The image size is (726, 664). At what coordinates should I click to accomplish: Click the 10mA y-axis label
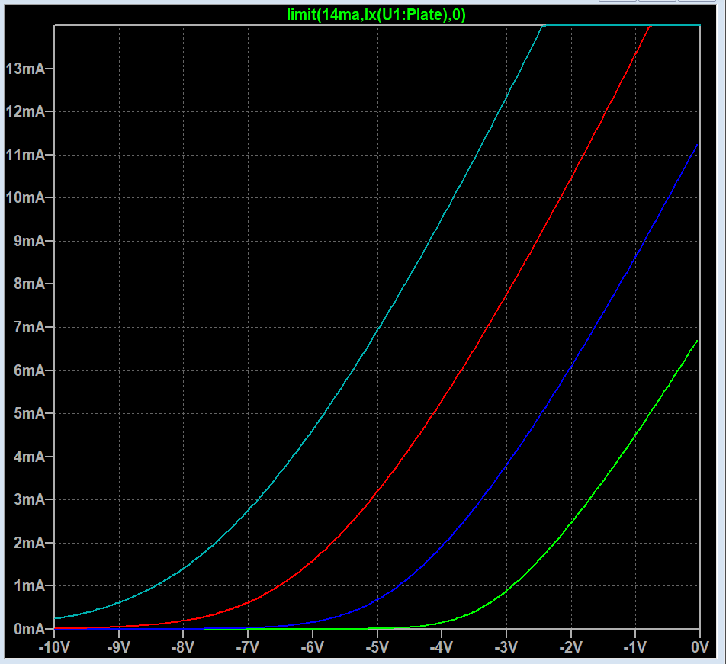coord(25,197)
